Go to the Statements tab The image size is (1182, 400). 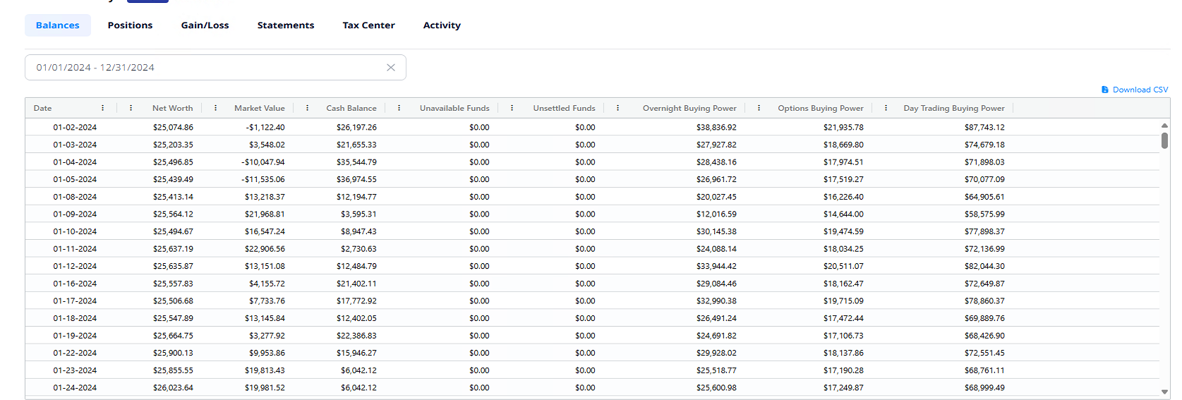286,25
